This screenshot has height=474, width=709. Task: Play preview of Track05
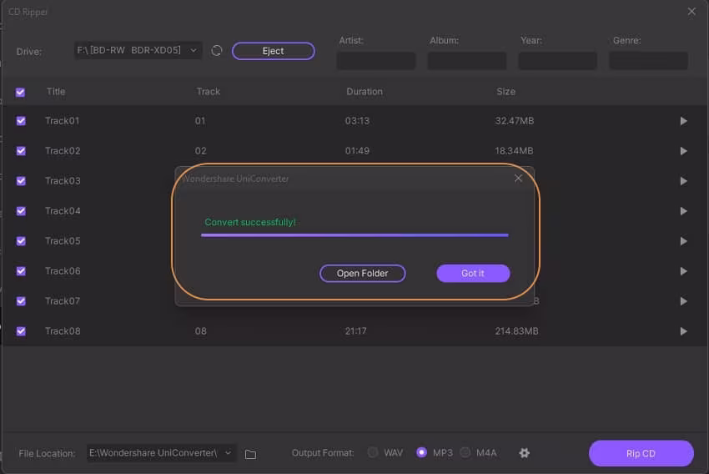(x=684, y=241)
